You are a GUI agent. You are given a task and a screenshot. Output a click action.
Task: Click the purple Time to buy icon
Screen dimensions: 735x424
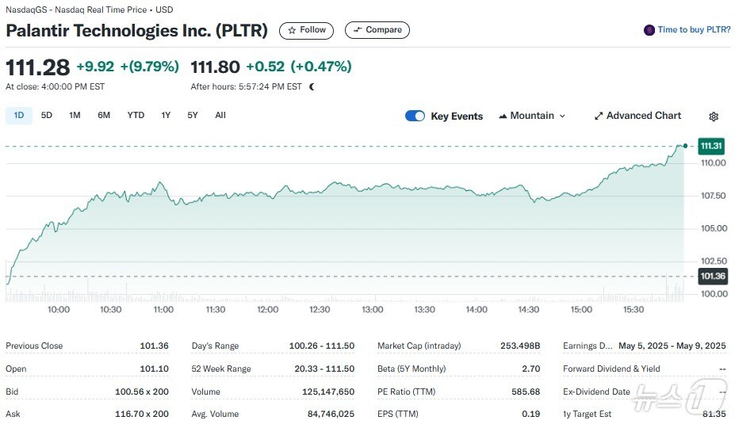point(649,30)
